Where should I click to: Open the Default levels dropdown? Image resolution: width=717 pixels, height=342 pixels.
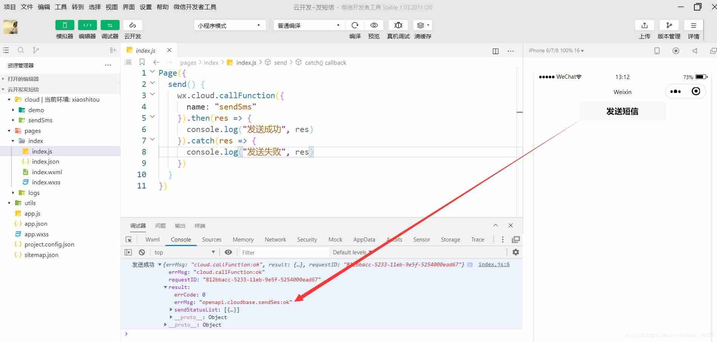352,252
